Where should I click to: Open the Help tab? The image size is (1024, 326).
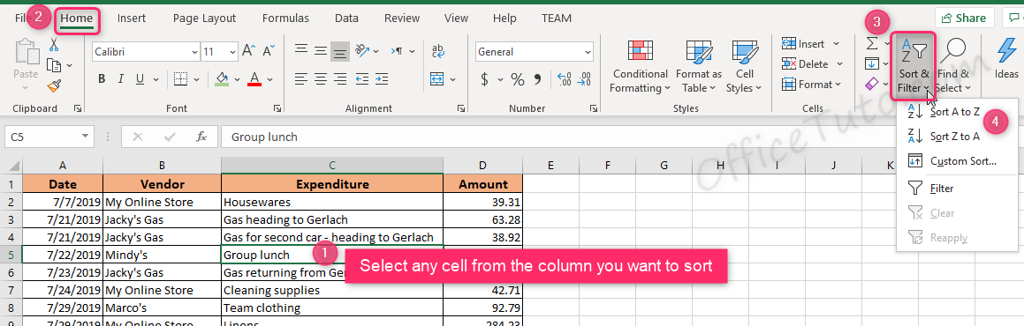coord(504,19)
